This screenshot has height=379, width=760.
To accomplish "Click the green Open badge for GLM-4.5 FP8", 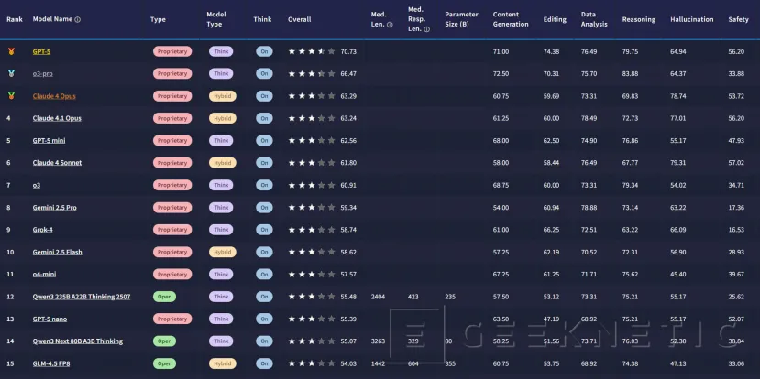I will [x=165, y=363].
